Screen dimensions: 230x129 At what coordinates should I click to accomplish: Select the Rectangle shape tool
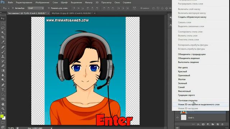3,99
